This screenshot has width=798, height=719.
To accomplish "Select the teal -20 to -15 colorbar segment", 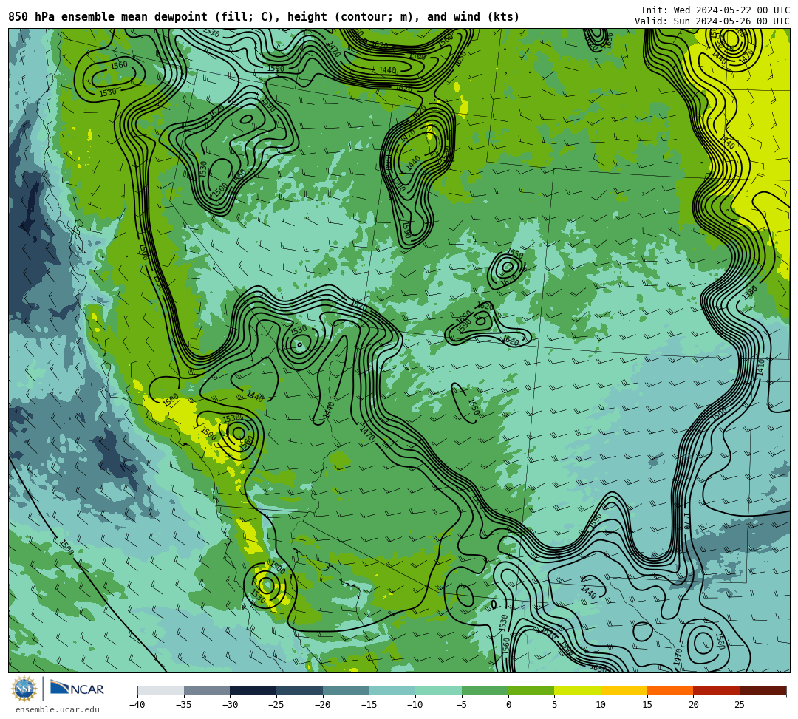I will point(346,690).
